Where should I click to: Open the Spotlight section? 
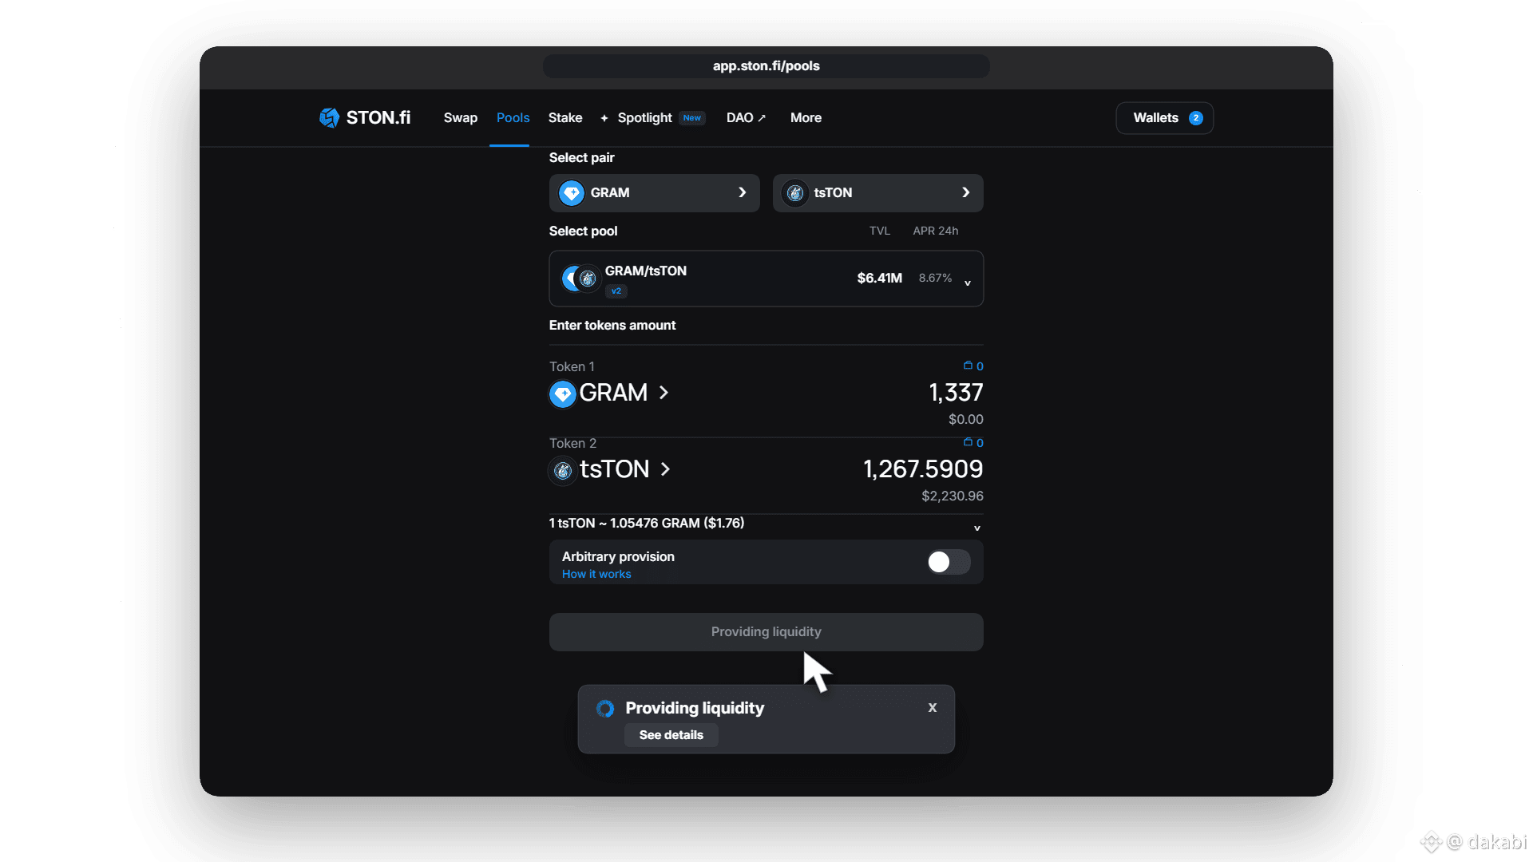(x=644, y=117)
